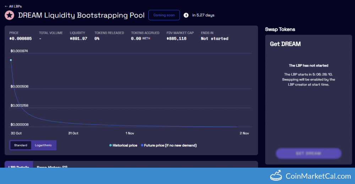Click the Liquidity value $891.97

(x=78, y=39)
